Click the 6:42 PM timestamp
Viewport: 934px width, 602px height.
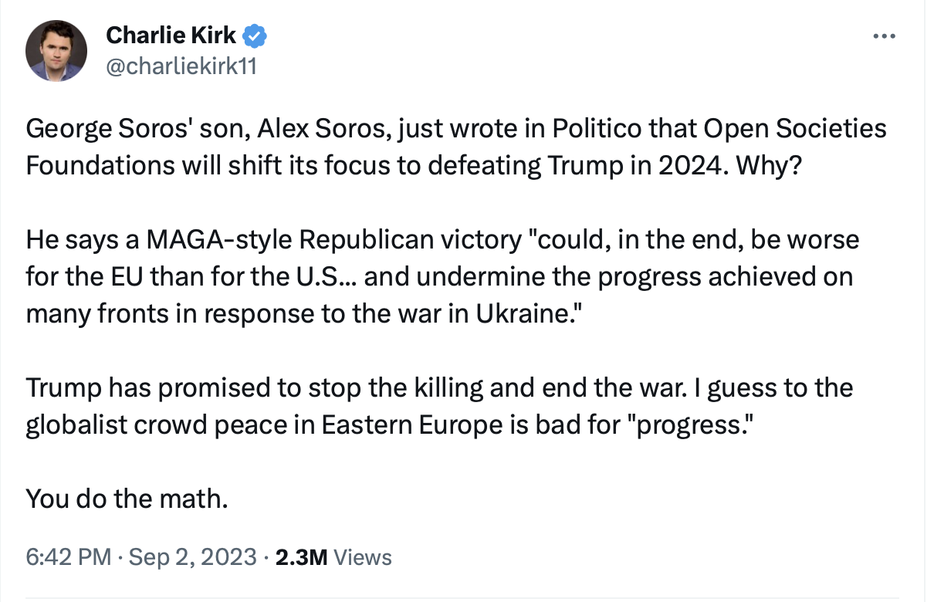(69, 557)
